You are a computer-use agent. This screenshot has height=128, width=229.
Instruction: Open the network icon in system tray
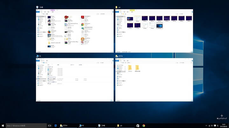[x=209, y=126]
